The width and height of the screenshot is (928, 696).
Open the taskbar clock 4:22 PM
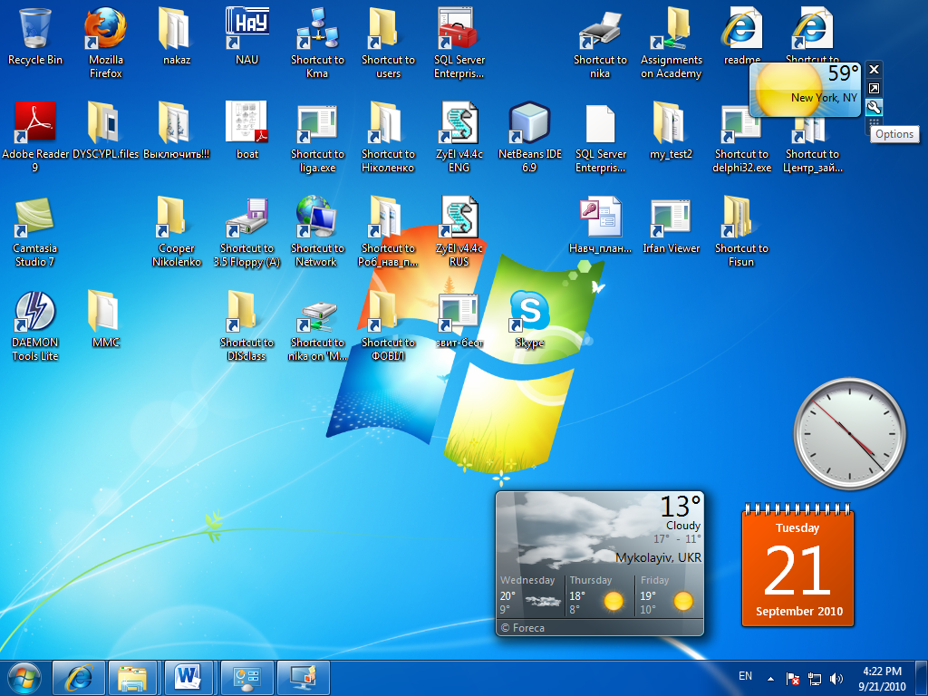(x=882, y=679)
